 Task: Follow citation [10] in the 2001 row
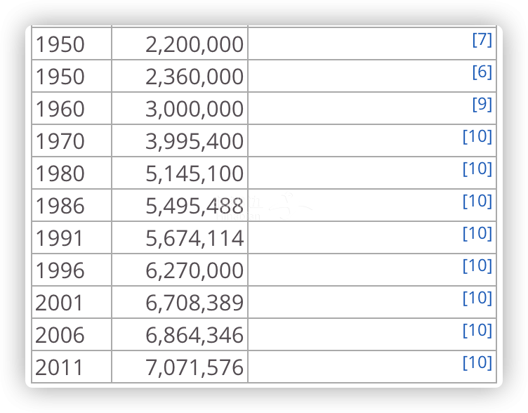[x=477, y=299]
